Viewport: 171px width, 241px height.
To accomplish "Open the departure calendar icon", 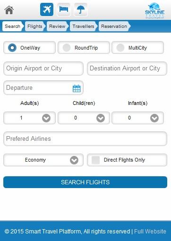I will [x=77, y=88].
